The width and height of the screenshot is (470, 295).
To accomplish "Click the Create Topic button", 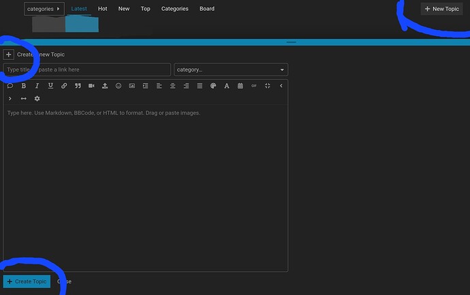I will coord(27,281).
